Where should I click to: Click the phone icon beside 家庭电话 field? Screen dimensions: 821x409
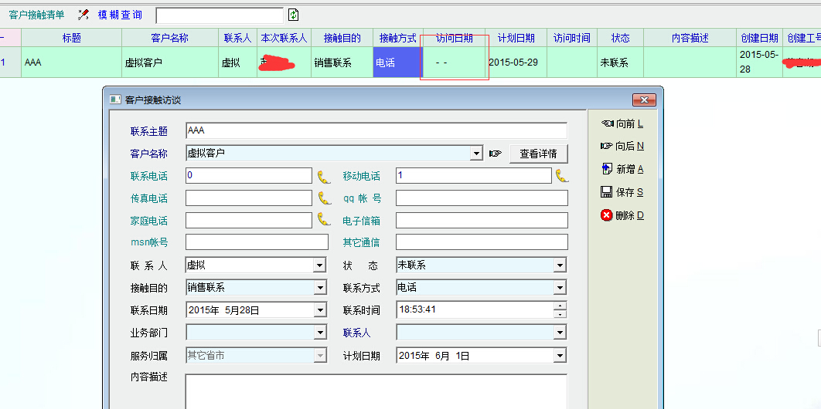pyautogui.click(x=323, y=220)
